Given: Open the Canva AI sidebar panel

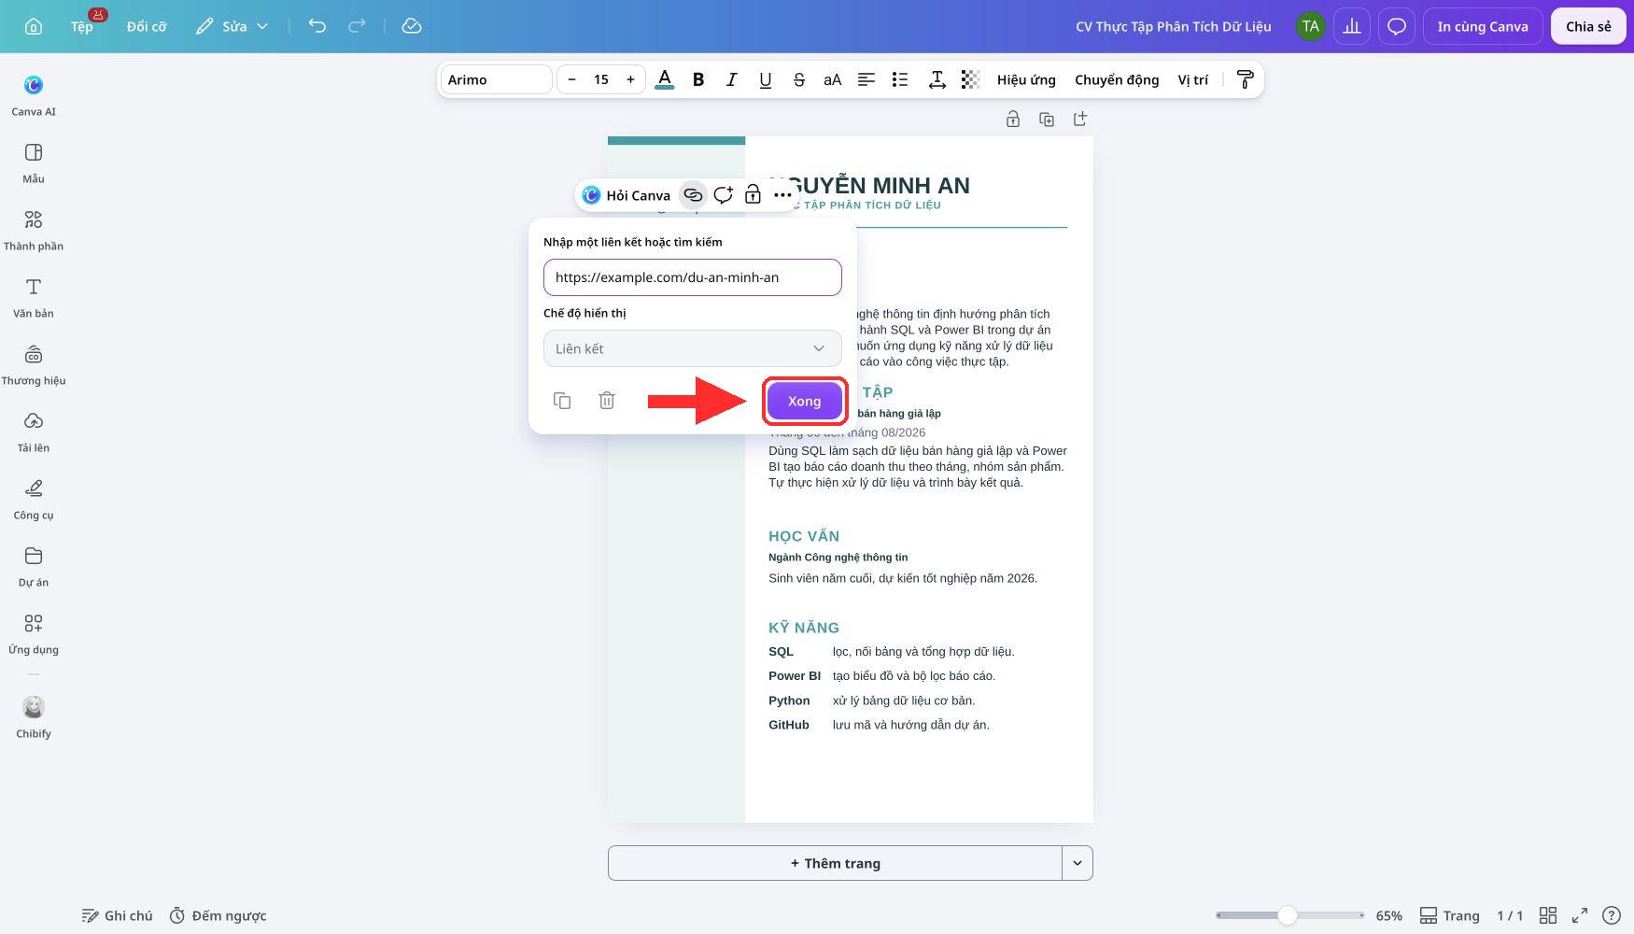Looking at the screenshot, I should click(x=34, y=96).
